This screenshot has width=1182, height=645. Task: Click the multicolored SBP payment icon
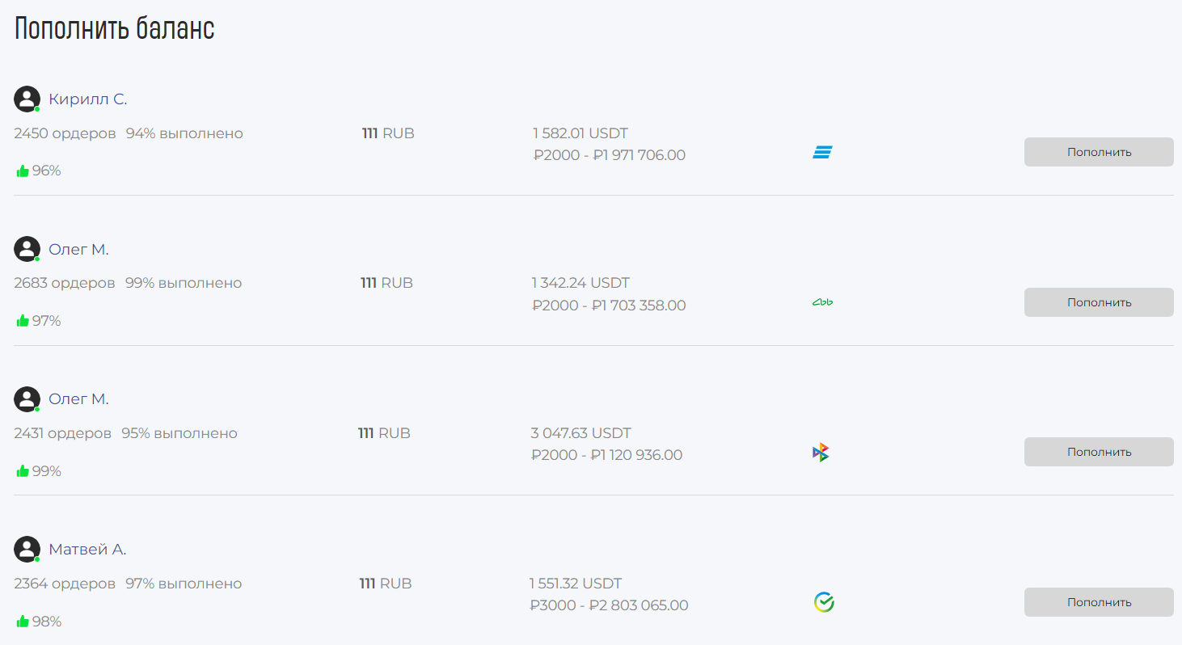(821, 453)
